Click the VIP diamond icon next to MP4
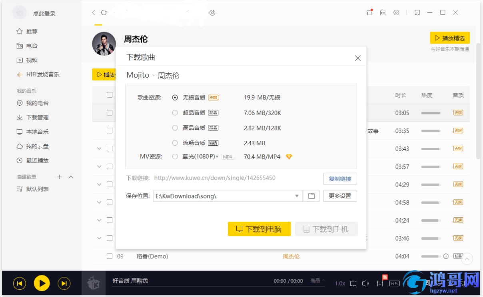Viewport: 483px width, 297px height. [289, 157]
